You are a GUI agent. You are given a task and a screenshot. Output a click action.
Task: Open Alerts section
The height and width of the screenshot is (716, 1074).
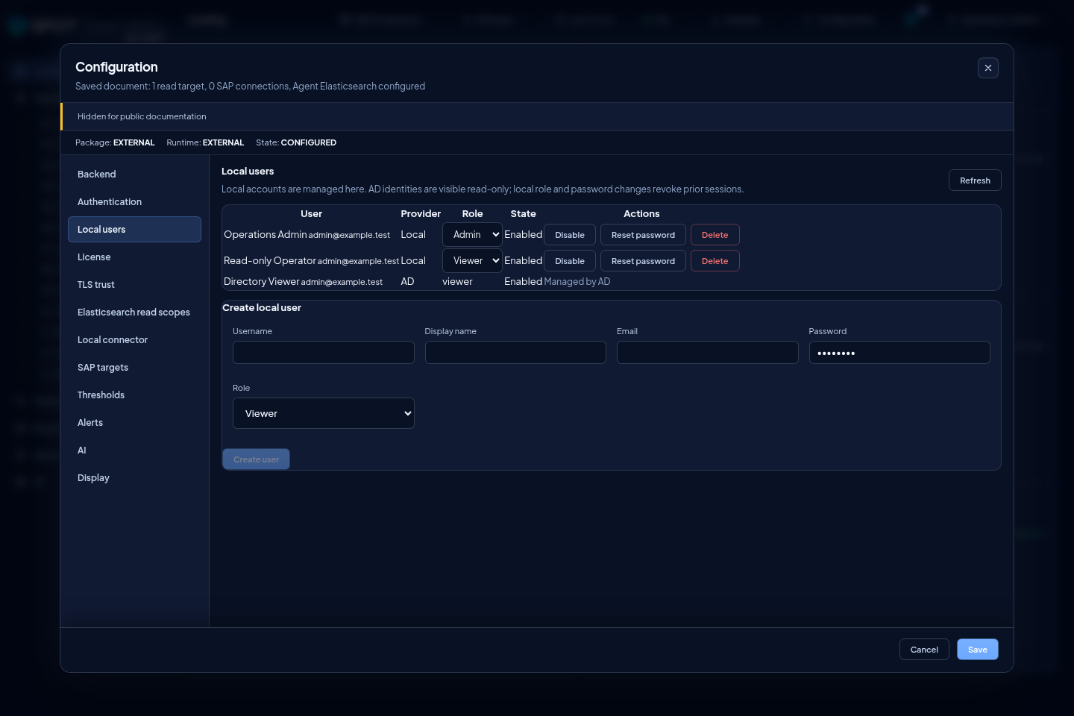(134, 423)
